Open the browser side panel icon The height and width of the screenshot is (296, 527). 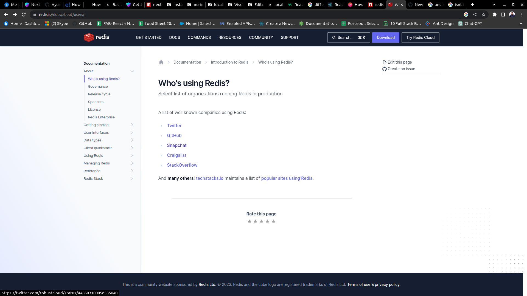pyautogui.click(x=503, y=15)
